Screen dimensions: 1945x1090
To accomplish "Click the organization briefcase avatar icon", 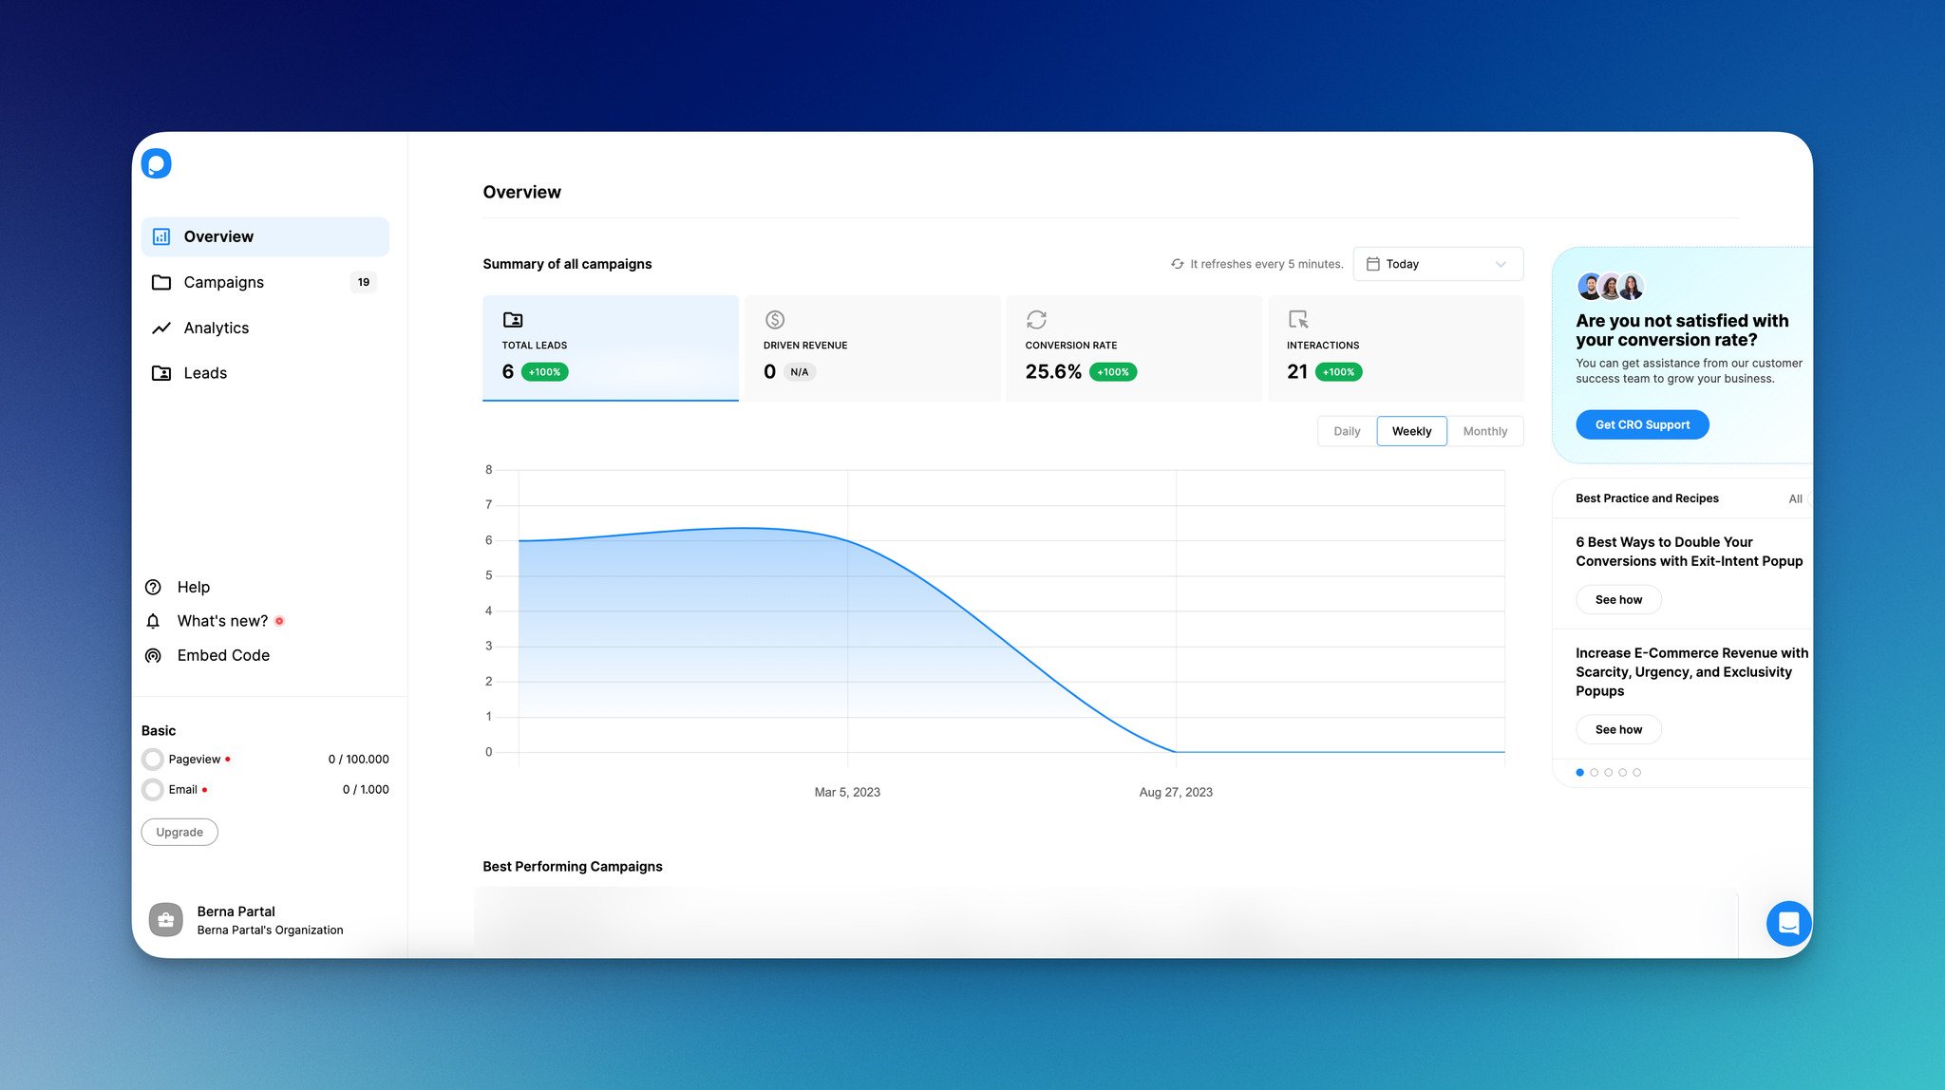I will click(x=165, y=919).
